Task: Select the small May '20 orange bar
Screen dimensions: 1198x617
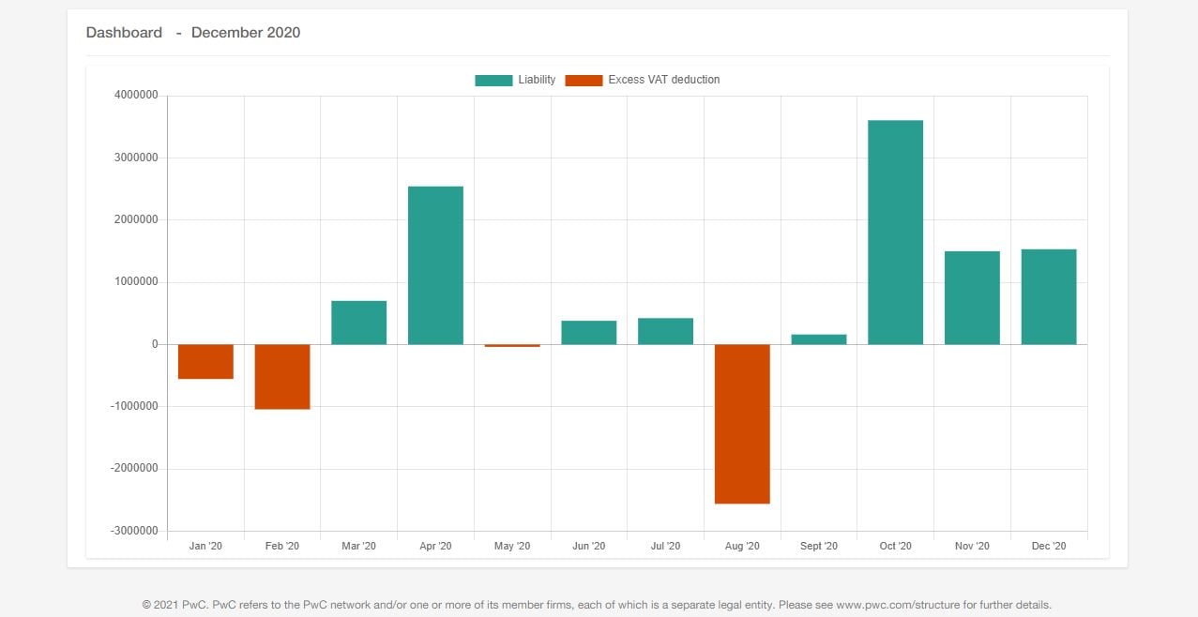Action: point(512,346)
